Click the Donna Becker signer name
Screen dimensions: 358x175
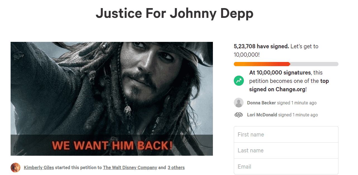coord(261,103)
